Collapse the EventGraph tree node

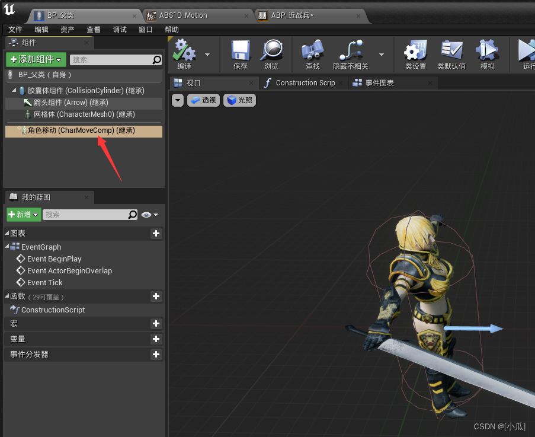tap(7, 246)
